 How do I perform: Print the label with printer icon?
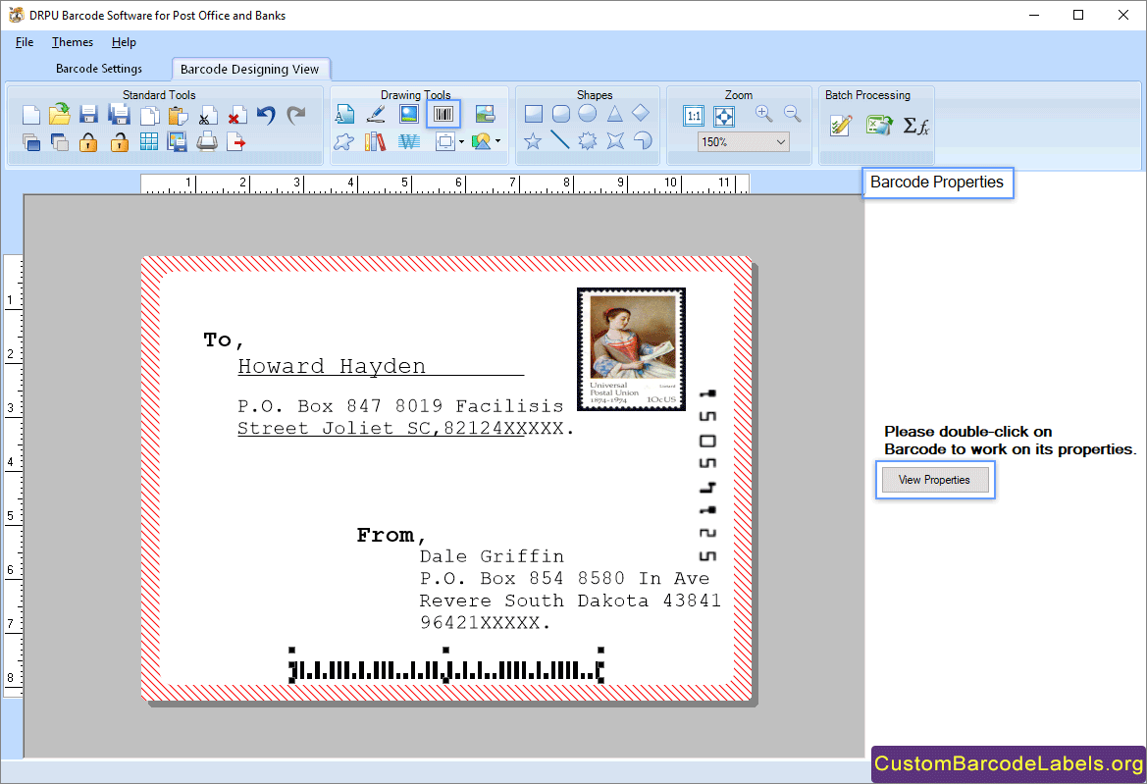coord(207,141)
